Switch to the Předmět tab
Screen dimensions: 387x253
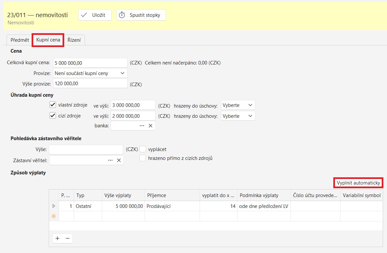pos(20,40)
